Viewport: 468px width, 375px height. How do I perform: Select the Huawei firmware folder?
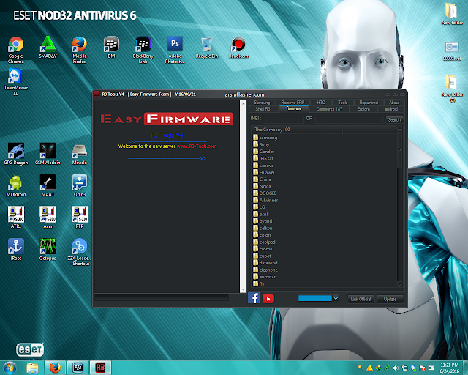(x=263, y=172)
